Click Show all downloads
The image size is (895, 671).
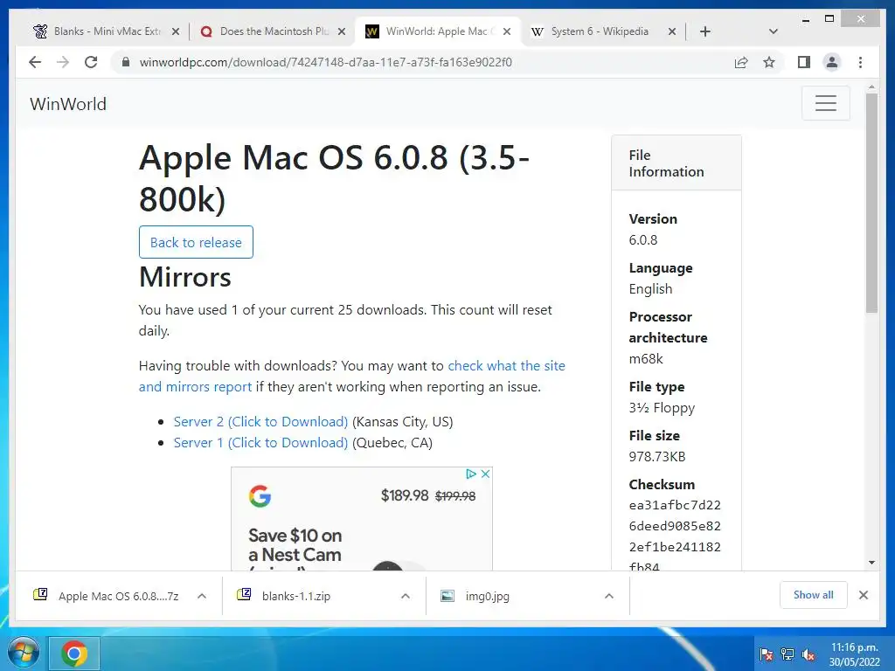pyautogui.click(x=813, y=595)
